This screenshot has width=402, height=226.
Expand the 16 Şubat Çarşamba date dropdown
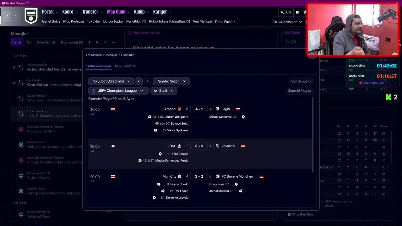pos(111,81)
